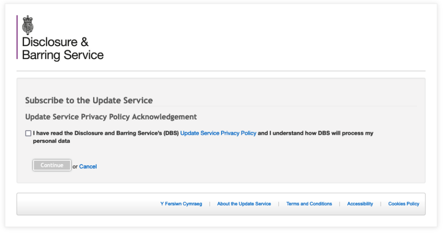Open the Update Service Privacy Policy link
This screenshot has width=443, height=234.
(218, 133)
